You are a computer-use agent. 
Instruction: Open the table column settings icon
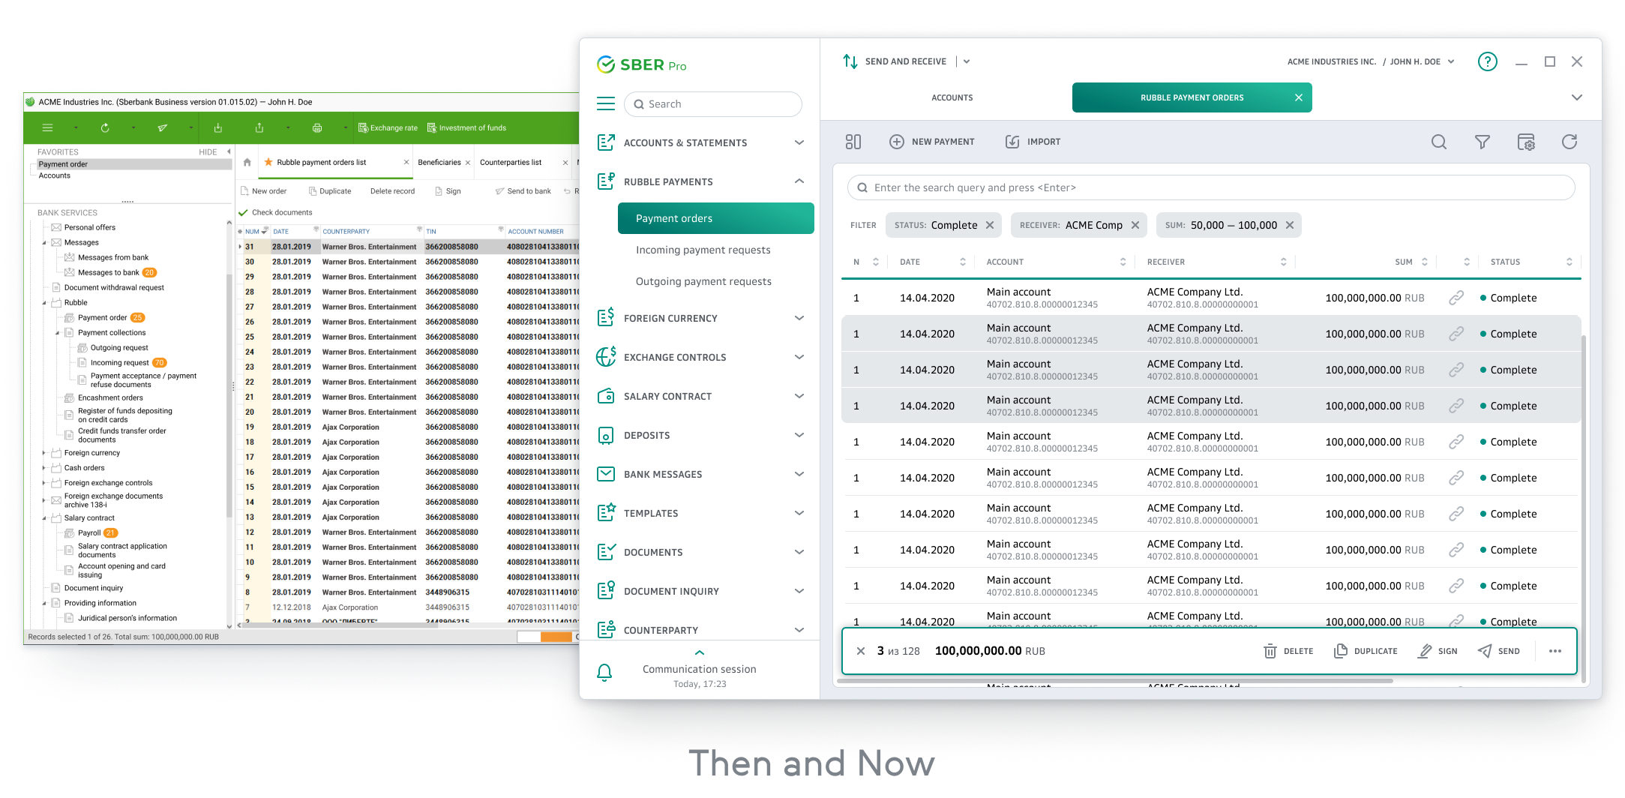(1525, 142)
